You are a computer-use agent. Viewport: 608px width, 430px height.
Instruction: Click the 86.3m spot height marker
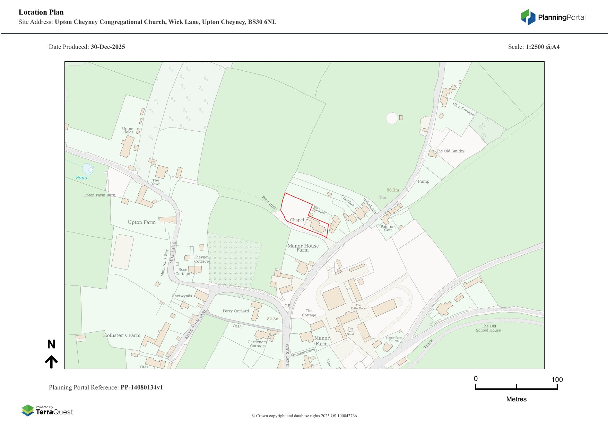point(393,190)
